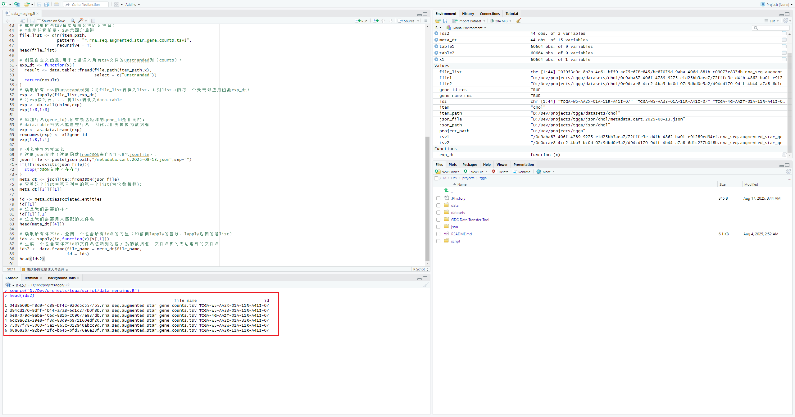795x417 pixels.
Task: Clear environment objects broom icon
Action: pyautogui.click(x=519, y=21)
